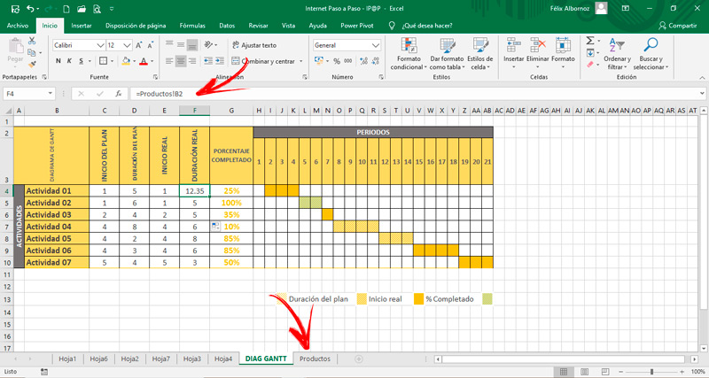Click the zoom slider in status bar
The height and width of the screenshot is (378, 709).
[x=651, y=372]
